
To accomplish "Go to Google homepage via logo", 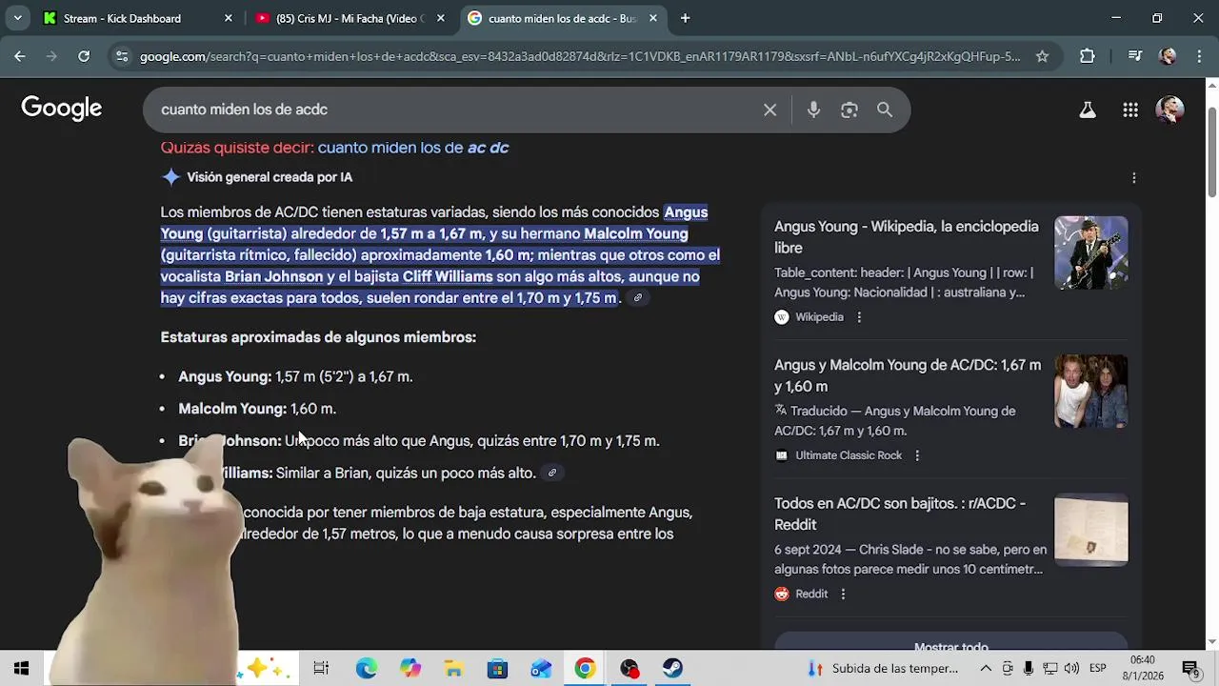I will pos(62,108).
